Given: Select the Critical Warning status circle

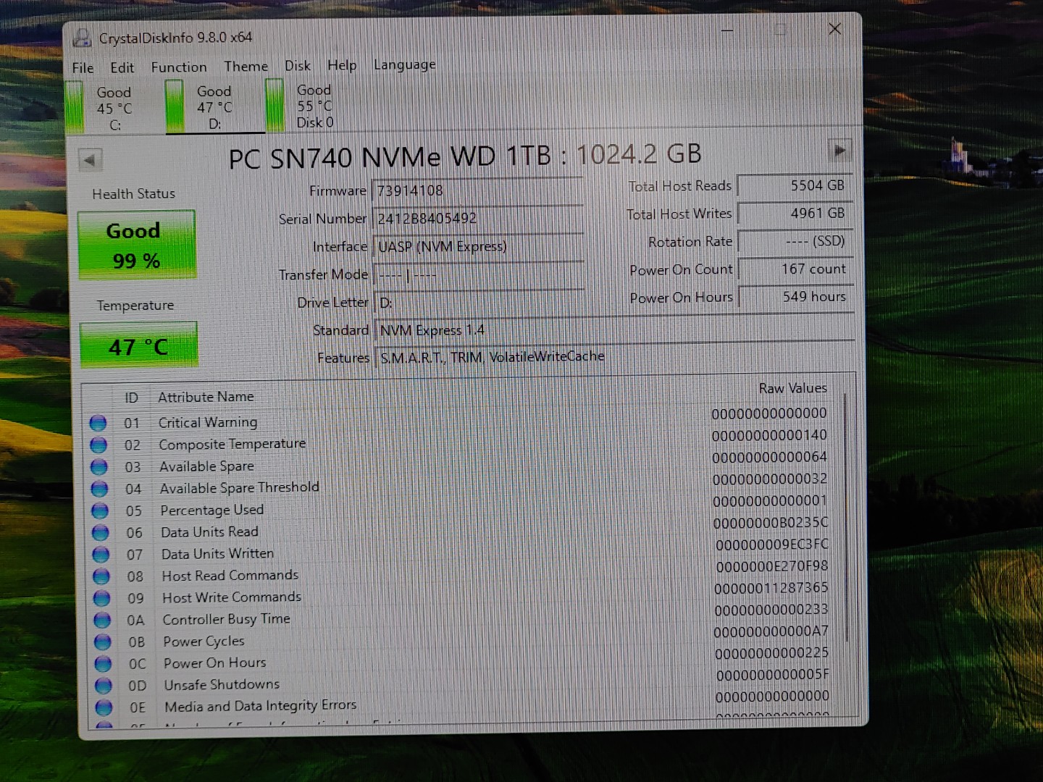Looking at the screenshot, I should tap(99, 423).
